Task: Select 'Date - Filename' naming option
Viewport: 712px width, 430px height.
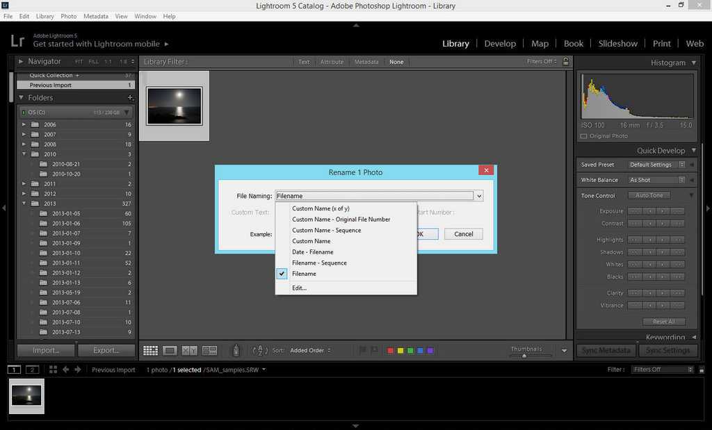Action: (312, 252)
